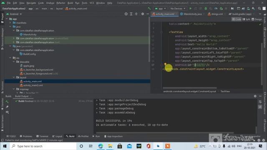Click the Build Output tab

(x=22, y=96)
